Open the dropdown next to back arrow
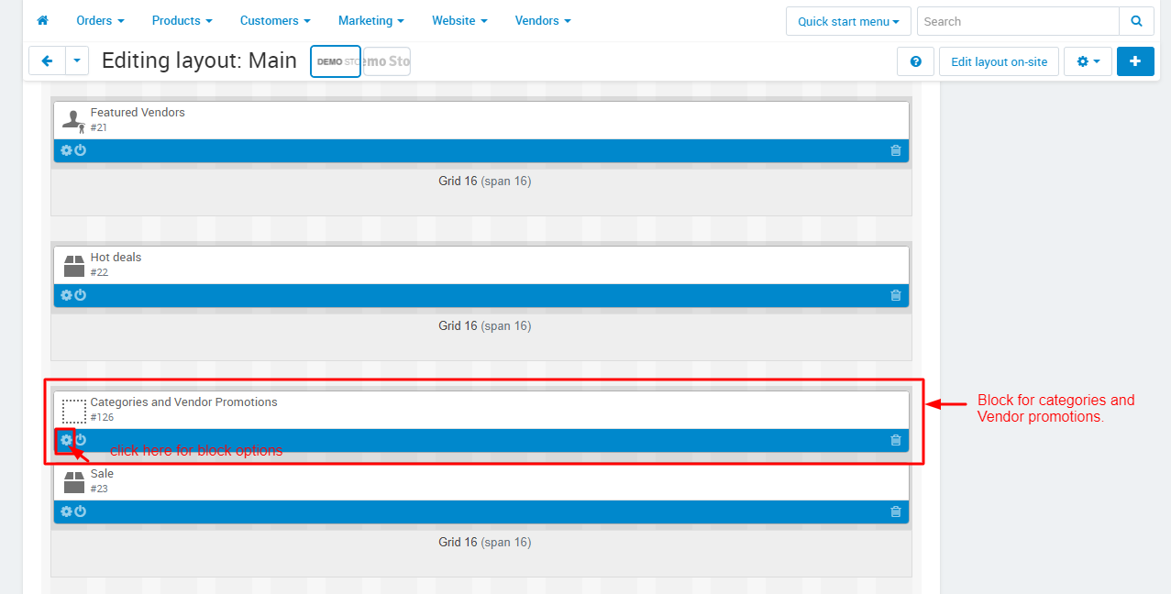1171x594 pixels. (x=77, y=60)
